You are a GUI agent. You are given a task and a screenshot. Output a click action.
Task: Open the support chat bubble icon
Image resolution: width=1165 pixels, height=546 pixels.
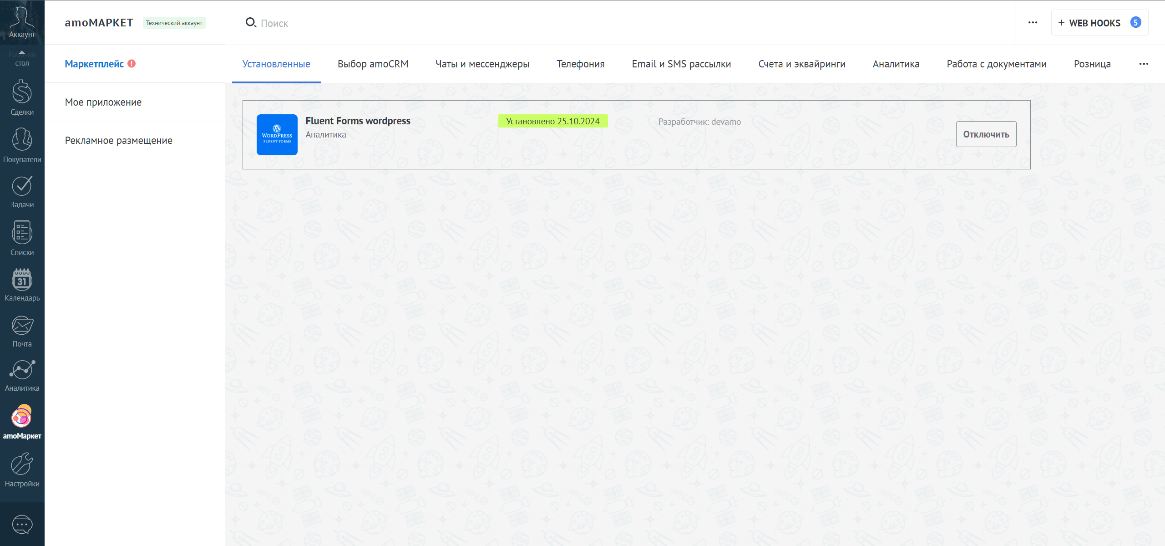[x=21, y=525]
